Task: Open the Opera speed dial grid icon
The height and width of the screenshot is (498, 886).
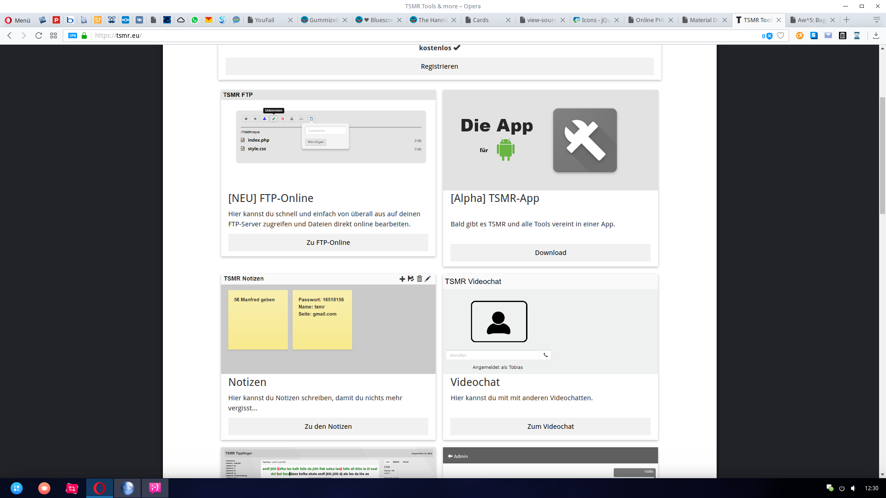Action: (x=54, y=36)
